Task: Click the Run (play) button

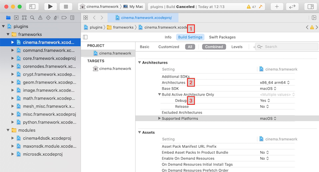Action: (50, 7)
